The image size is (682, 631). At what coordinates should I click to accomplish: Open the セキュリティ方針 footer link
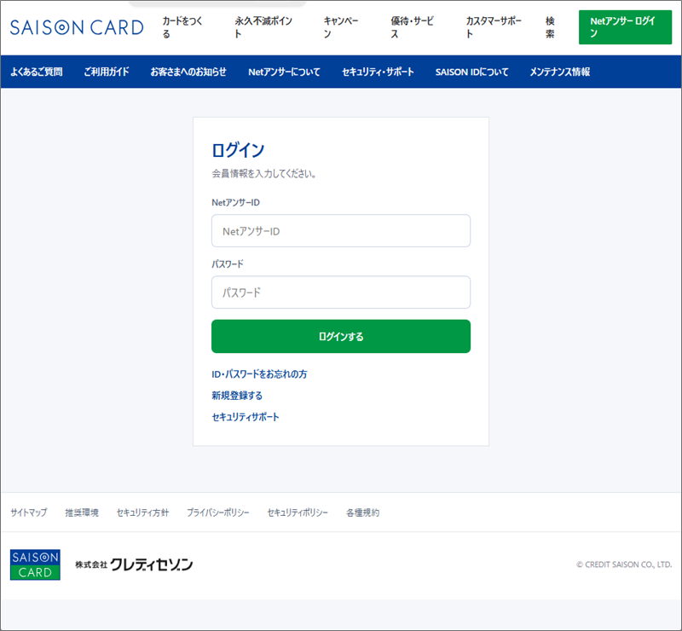[142, 512]
